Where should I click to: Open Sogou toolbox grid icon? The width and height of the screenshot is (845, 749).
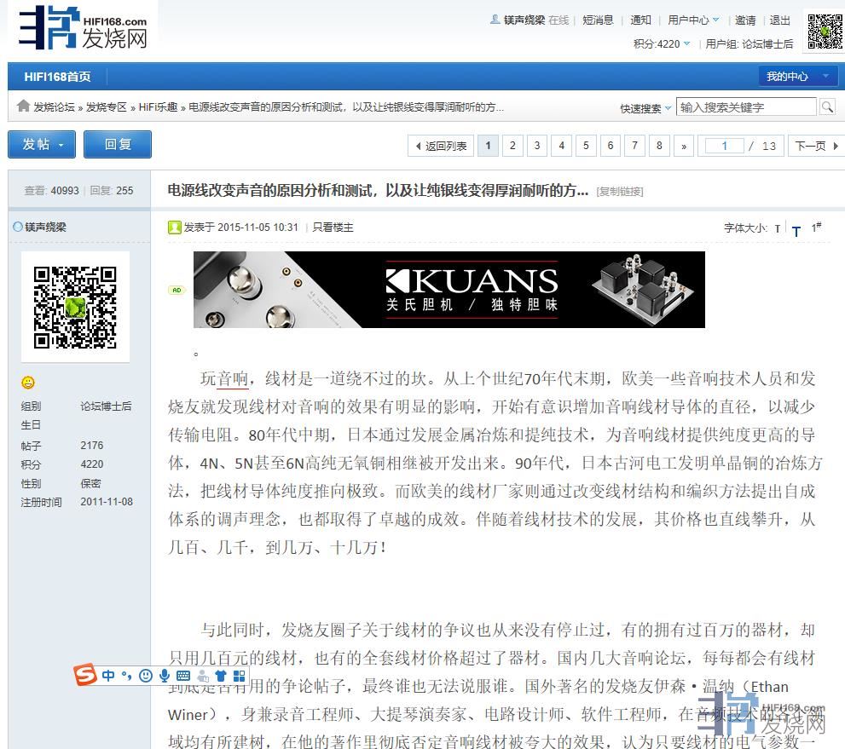point(239,676)
